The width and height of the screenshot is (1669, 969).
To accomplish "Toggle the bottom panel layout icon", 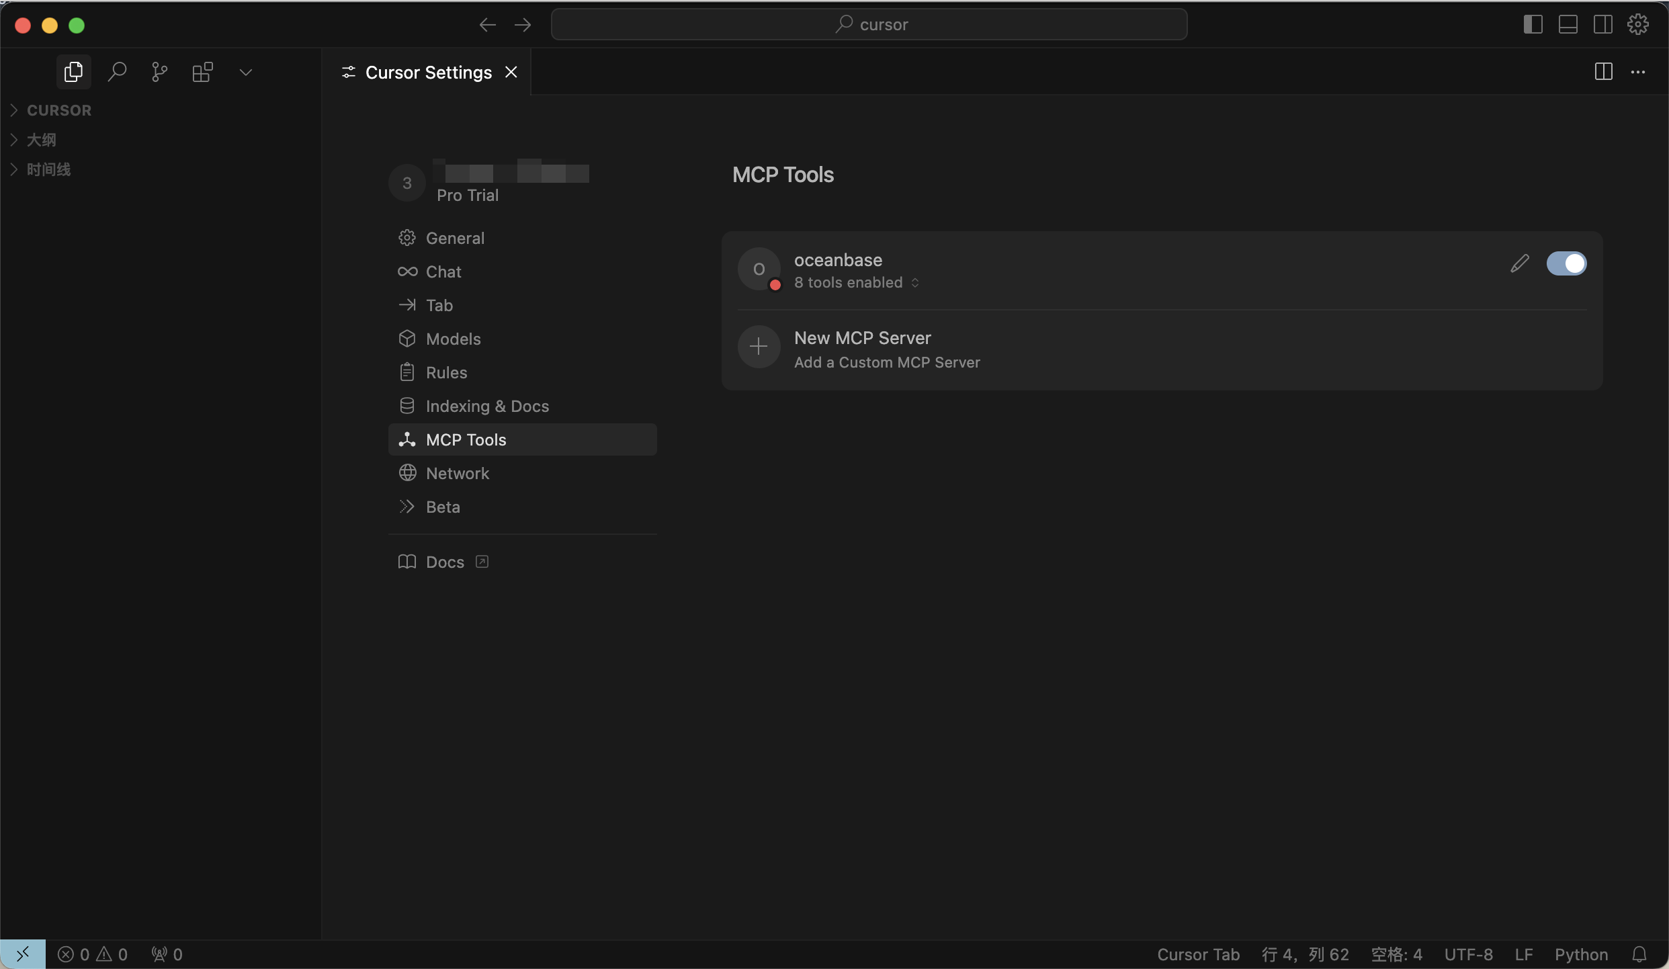I will tap(1568, 25).
